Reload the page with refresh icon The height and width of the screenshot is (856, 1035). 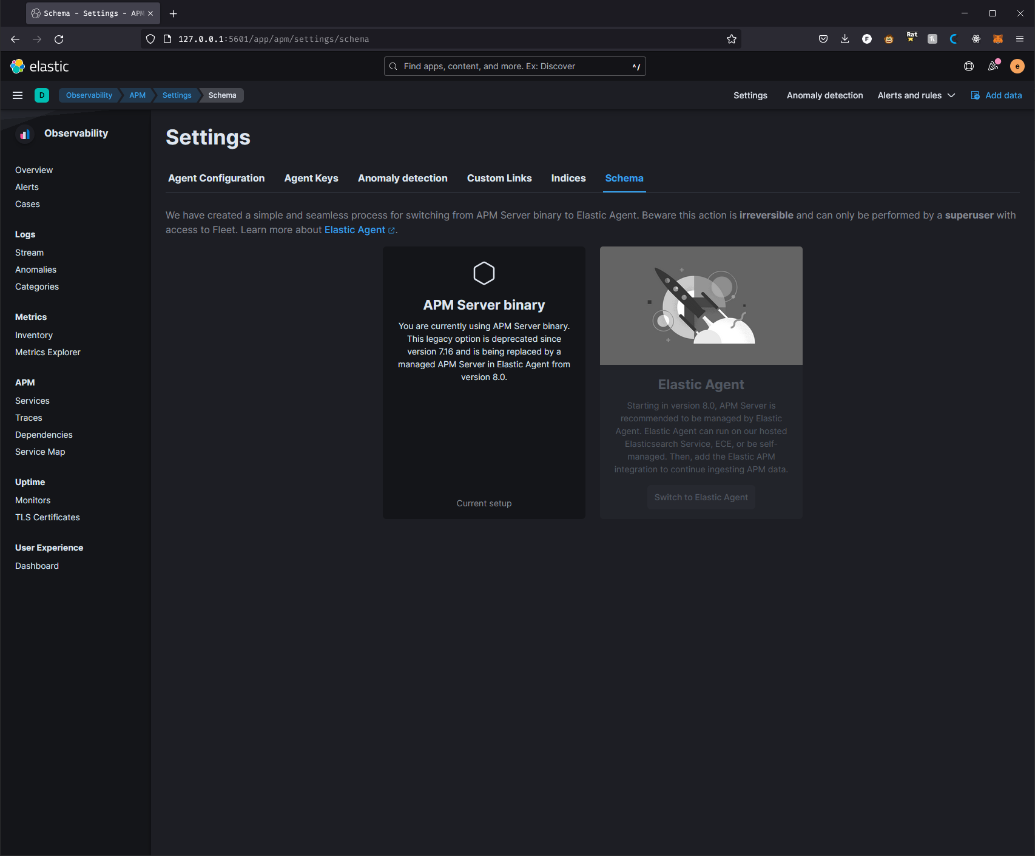[x=59, y=39]
